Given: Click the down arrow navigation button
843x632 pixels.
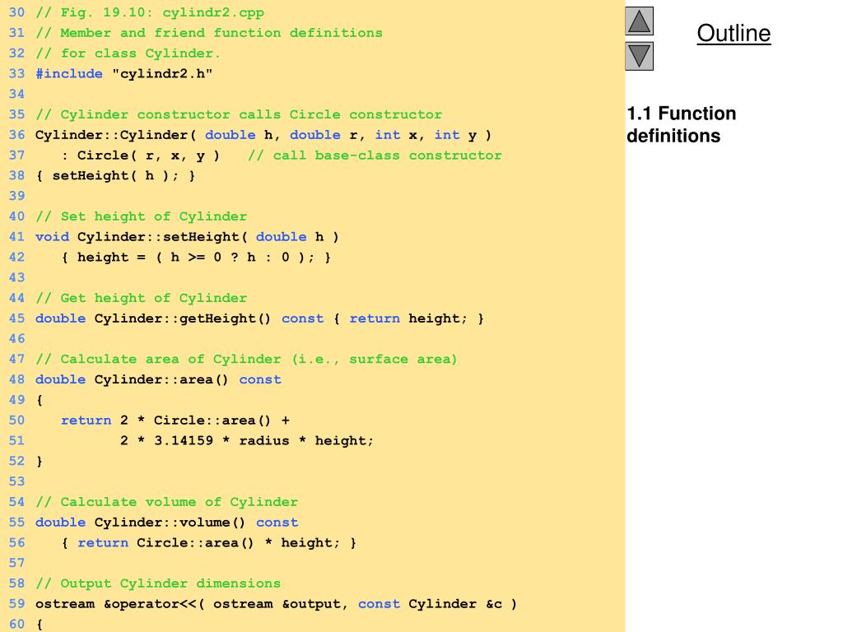Looking at the screenshot, I should 639,57.
